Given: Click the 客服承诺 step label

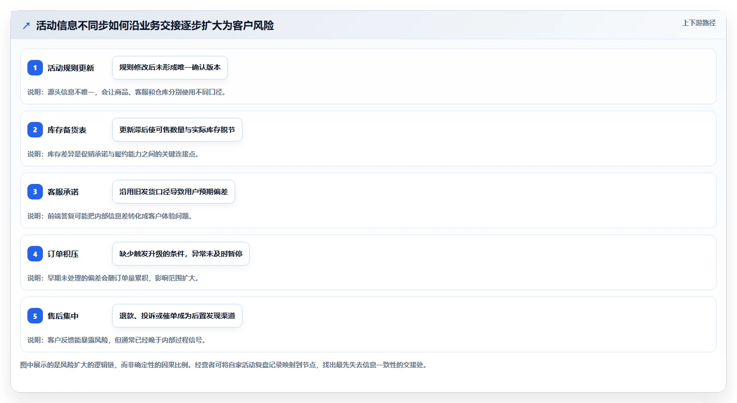Looking at the screenshot, I should coord(63,192).
